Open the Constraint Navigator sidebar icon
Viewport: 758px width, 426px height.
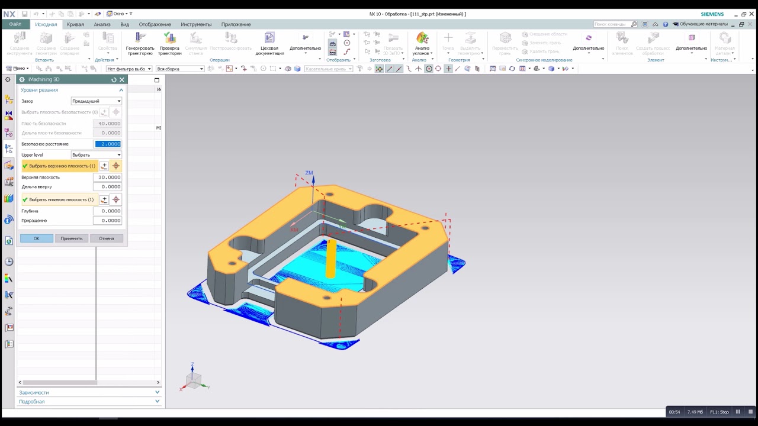[8, 116]
